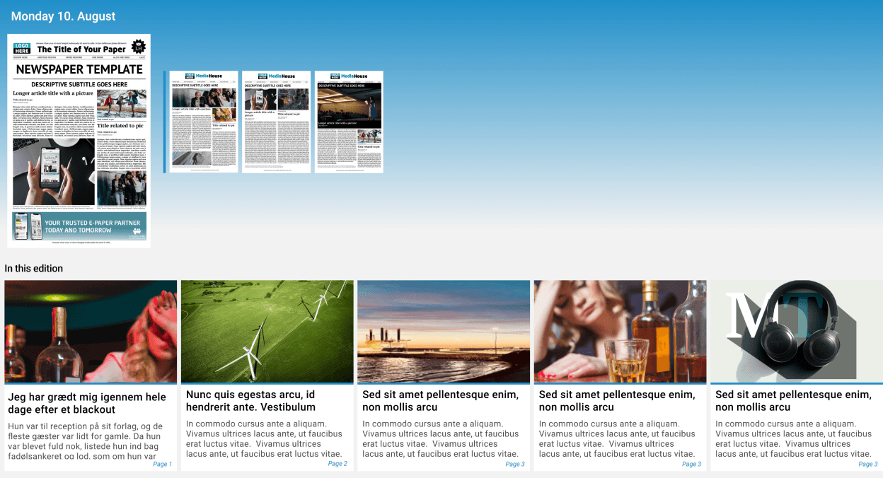883x478 pixels.
Task: Click the 'Hun var til reception' article summary
Action: pos(86,441)
